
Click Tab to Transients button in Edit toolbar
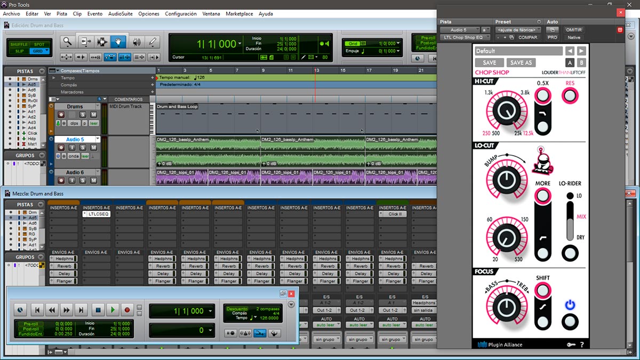[x=81, y=57]
